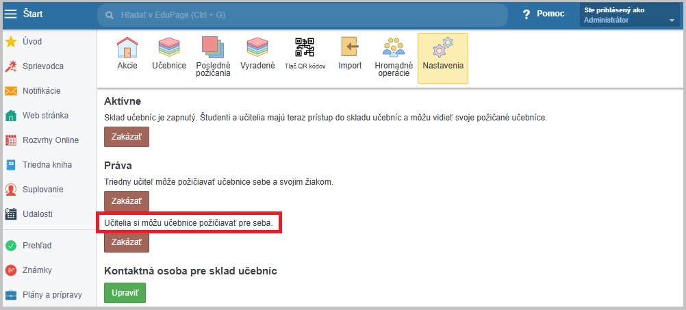Open Plány a prípravy briefcase icon
This screenshot has height=310, width=686.
pyautogui.click(x=10, y=295)
